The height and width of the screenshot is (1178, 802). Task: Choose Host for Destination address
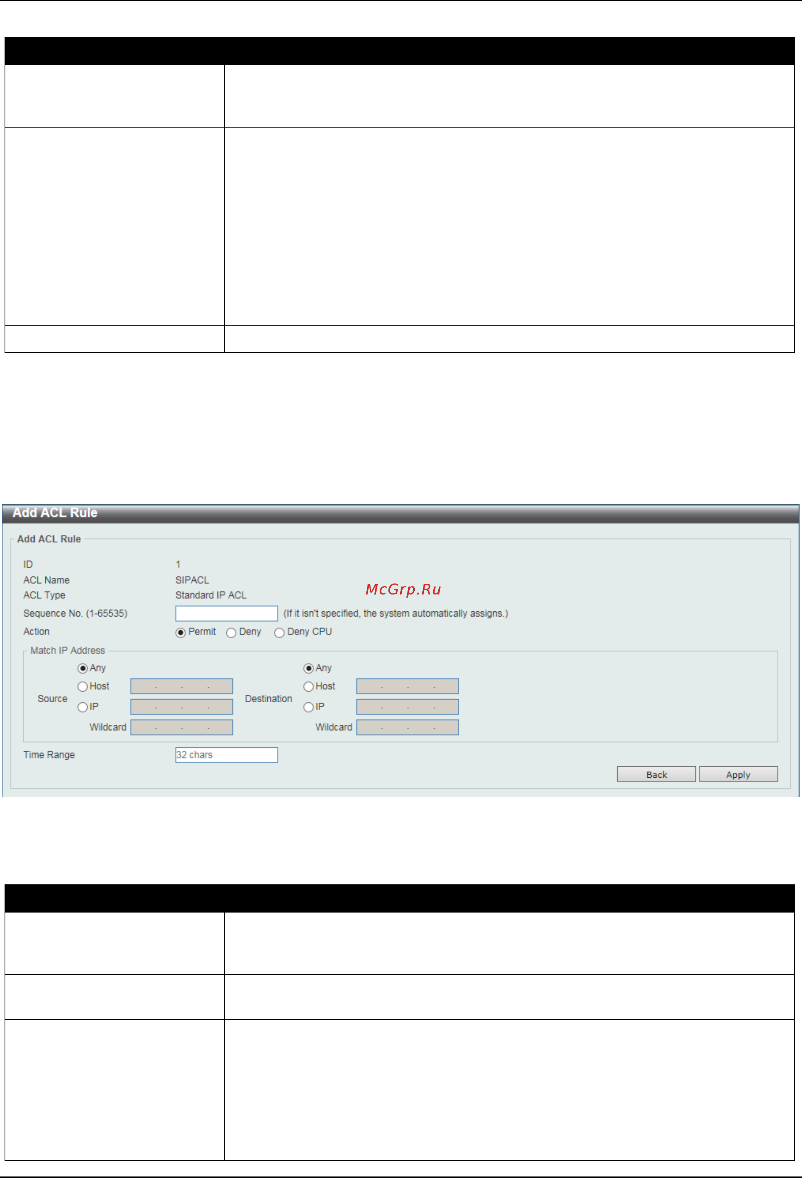tap(308, 687)
